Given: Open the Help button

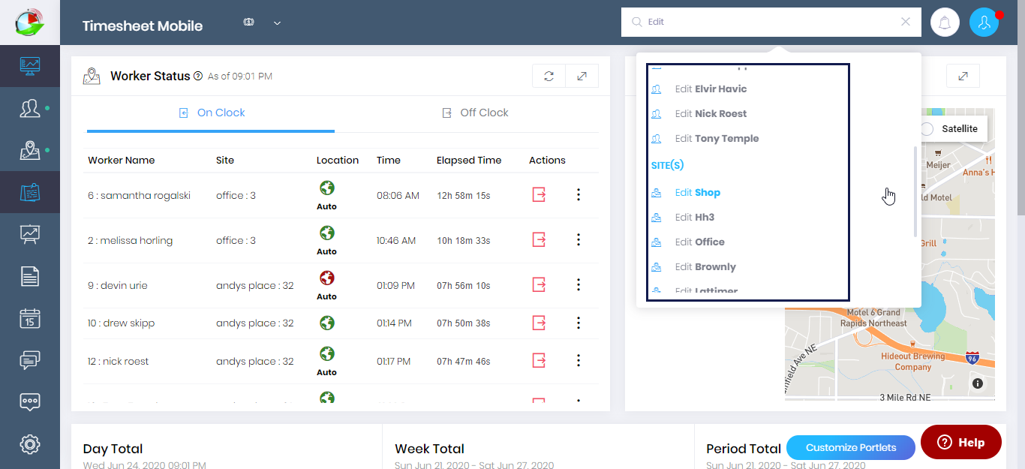Looking at the screenshot, I should [x=961, y=442].
